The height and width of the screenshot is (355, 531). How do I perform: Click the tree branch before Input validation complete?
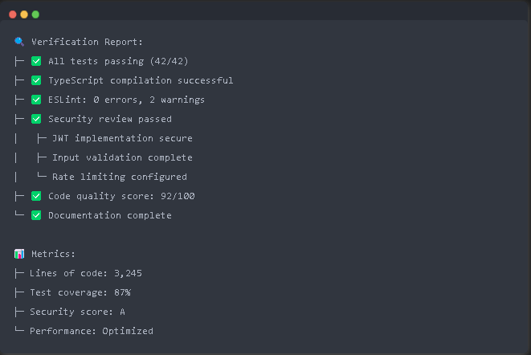[x=42, y=157]
